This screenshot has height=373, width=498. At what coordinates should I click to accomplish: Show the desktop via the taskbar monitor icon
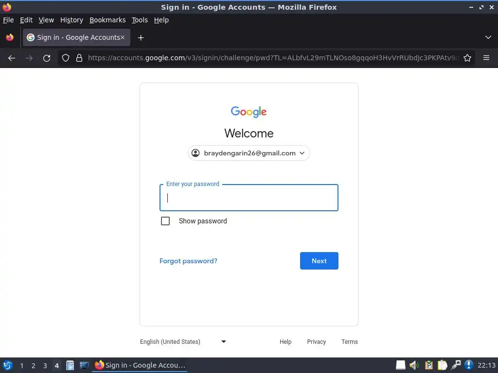point(84,365)
